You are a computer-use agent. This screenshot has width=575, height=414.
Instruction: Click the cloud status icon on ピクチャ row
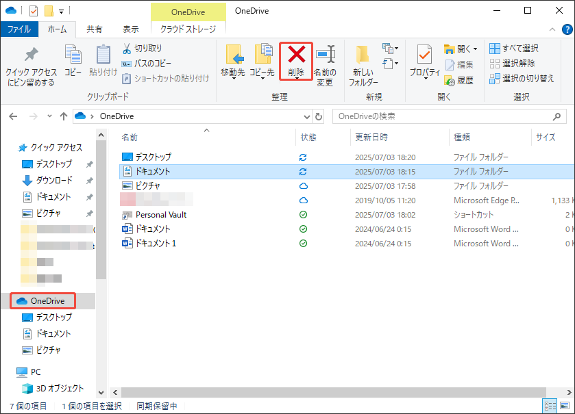point(304,186)
